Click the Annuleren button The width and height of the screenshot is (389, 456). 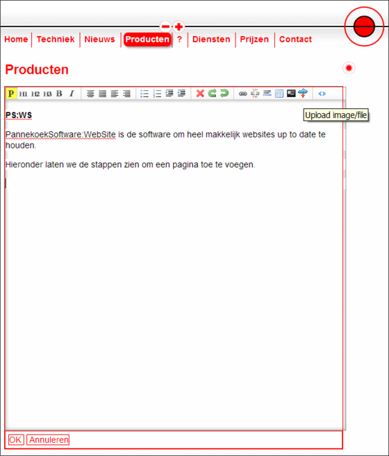tap(48, 440)
